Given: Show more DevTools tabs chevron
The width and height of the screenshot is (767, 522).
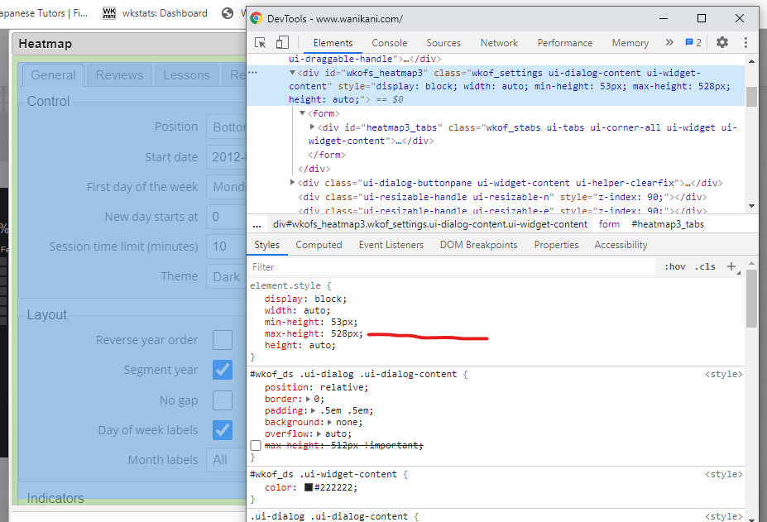Looking at the screenshot, I should coord(669,43).
